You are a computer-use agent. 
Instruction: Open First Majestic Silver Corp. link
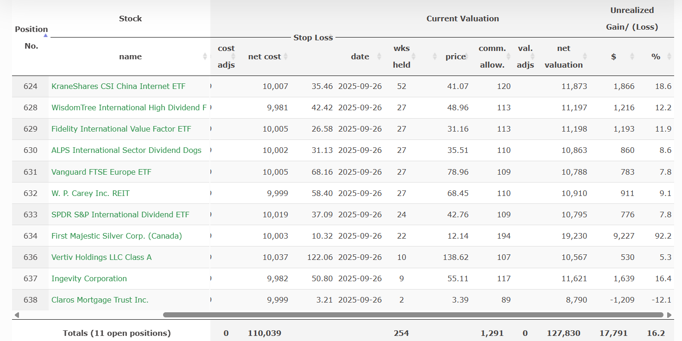tap(116, 236)
